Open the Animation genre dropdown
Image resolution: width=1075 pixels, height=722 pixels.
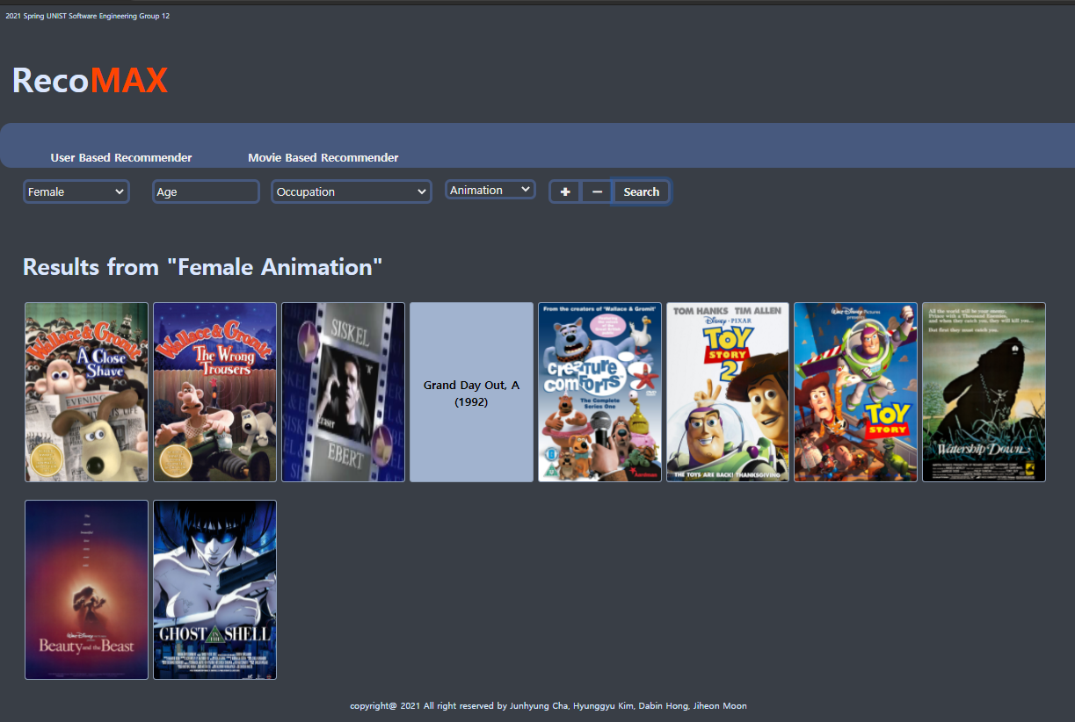pos(490,189)
